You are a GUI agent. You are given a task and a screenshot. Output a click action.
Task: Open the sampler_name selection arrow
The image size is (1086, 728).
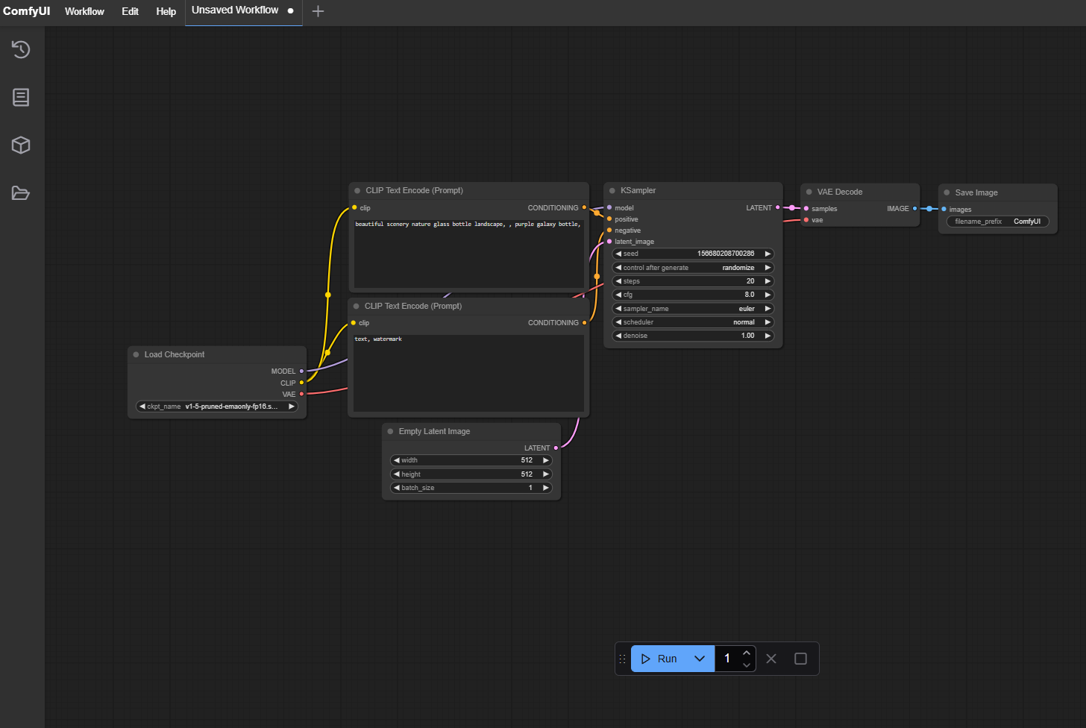point(768,308)
